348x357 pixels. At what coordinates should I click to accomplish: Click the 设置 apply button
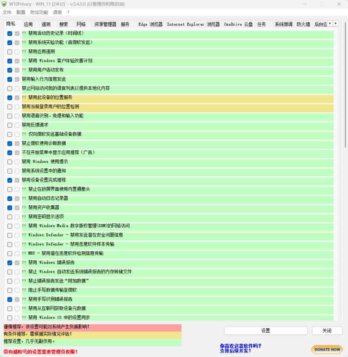265,330
